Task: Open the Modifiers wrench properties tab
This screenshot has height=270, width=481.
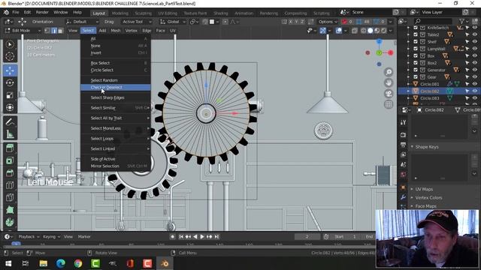Action: click(x=404, y=197)
